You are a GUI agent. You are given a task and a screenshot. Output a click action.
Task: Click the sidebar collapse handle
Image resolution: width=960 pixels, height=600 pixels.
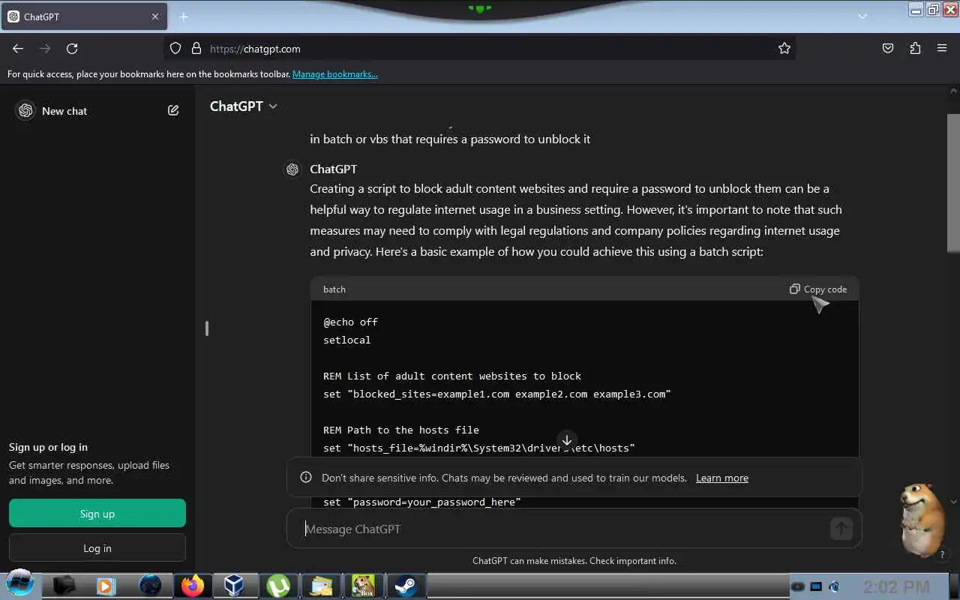[207, 328]
